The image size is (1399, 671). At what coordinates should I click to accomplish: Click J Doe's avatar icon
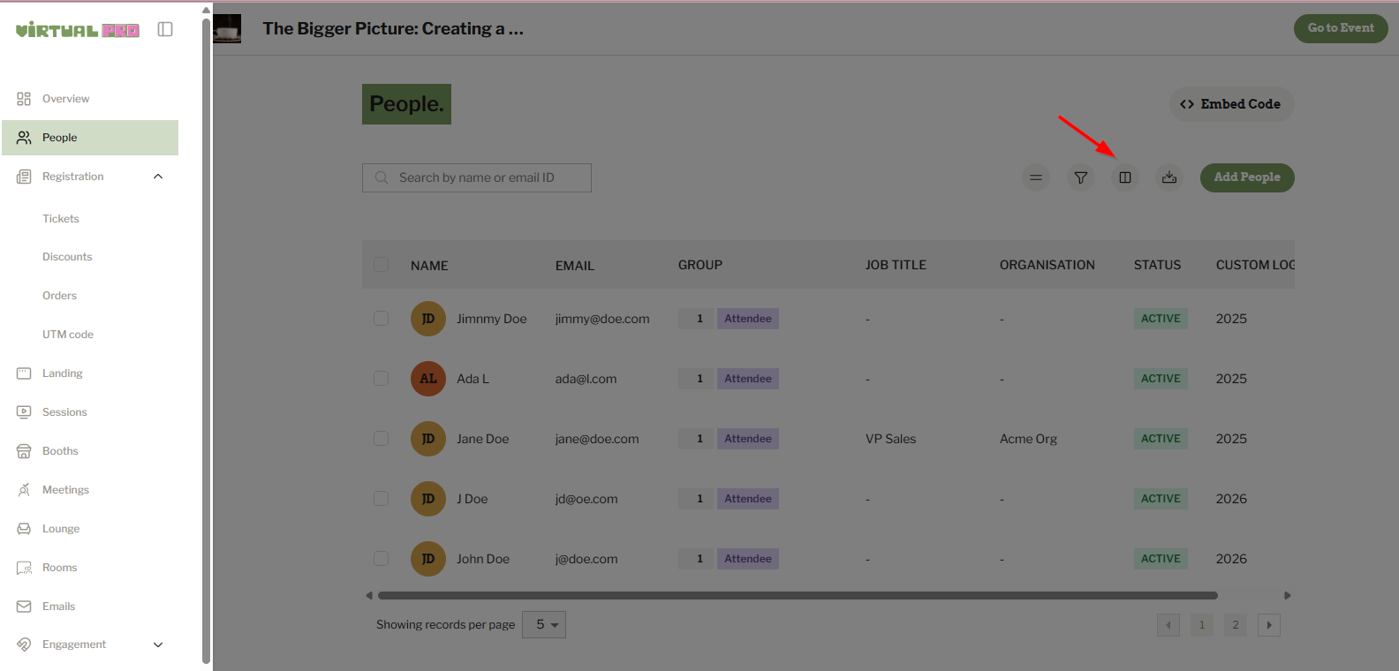pyautogui.click(x=428, y=499)
